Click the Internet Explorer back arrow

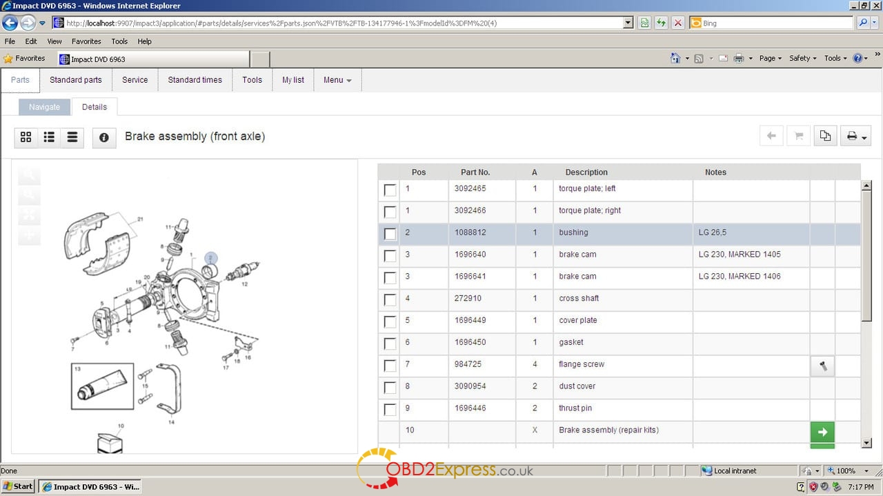coord(10,23)
